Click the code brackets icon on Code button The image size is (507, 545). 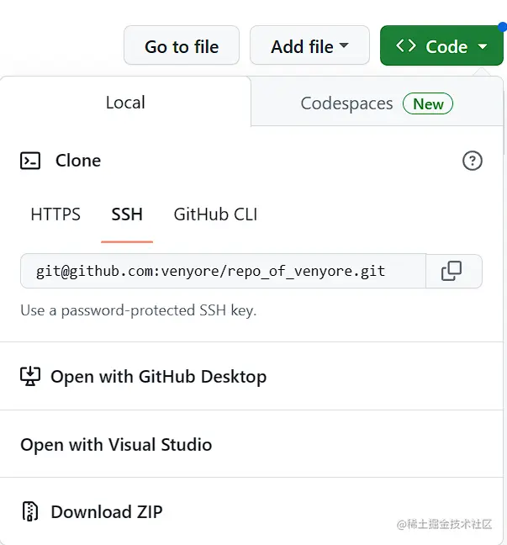[x=406, y=45]
